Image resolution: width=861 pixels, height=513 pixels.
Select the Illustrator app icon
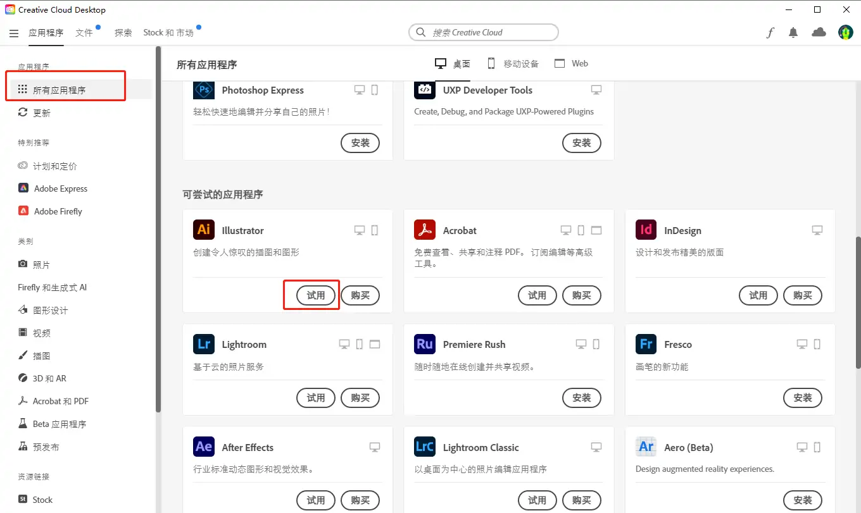pyautogui.click(x=203, y=230)
